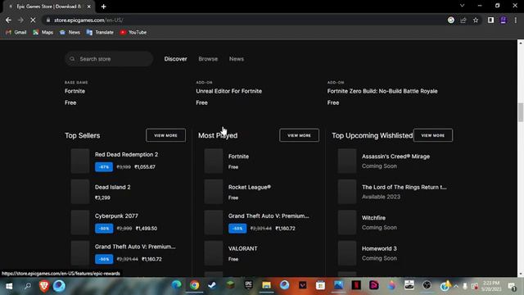
Task: Open Dead Island 2 in Top Sellers
Action: 113,187
